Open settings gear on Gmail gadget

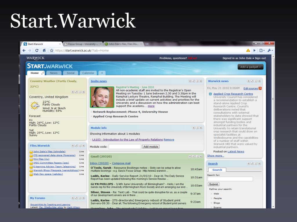[x=190, y=156]
